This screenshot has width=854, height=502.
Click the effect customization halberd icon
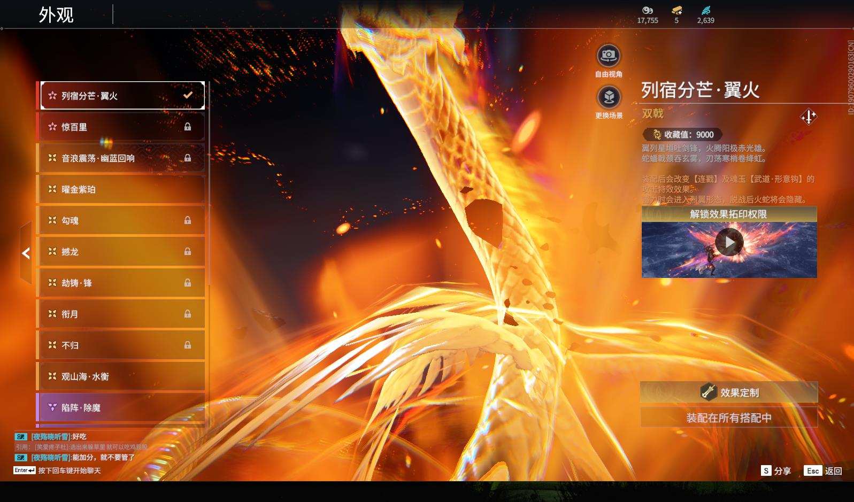(709, 392)
